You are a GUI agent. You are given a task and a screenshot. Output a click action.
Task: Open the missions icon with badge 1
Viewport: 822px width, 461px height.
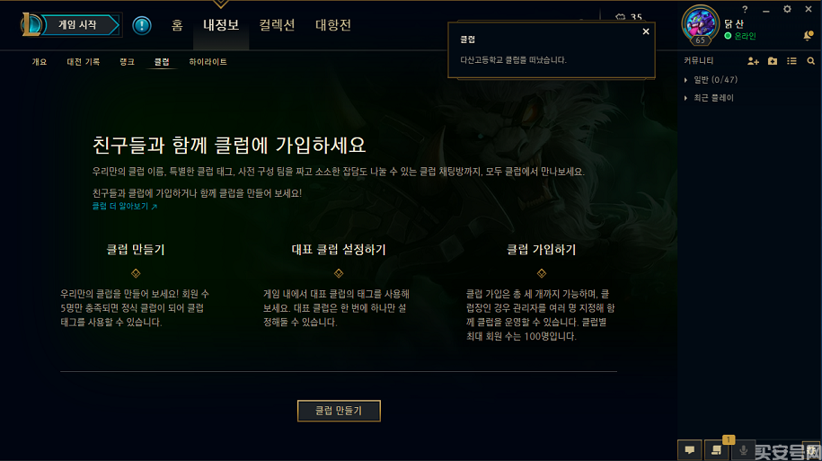pos(717,450)
